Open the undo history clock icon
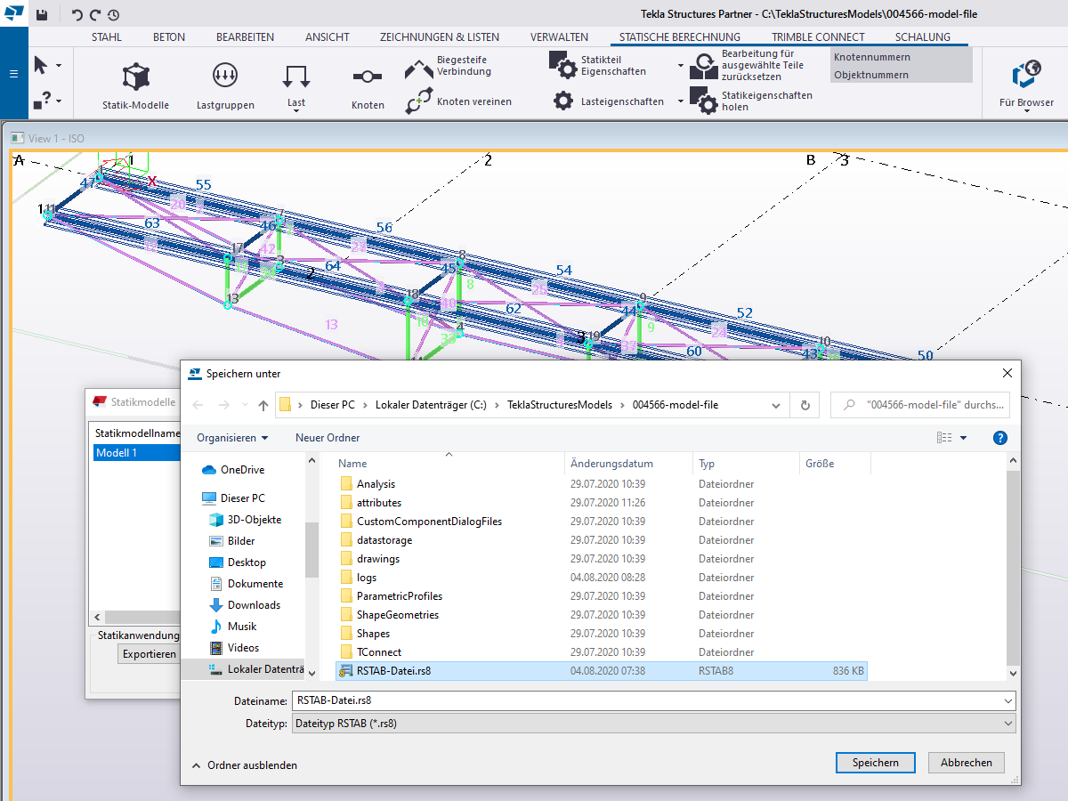The height and width of the screenshot is (801, 1068). click(113, 14)
